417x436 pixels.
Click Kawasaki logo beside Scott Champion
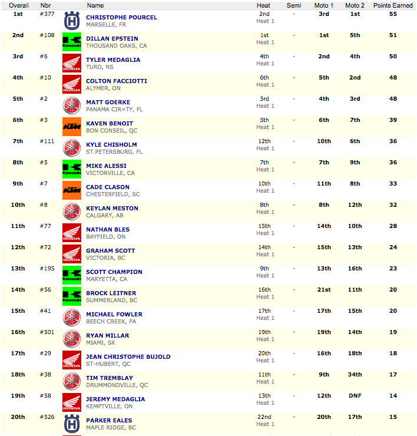(x=72, y=275)
